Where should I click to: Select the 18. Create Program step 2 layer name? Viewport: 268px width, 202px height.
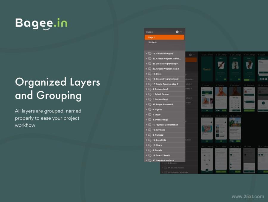coord(165,79)
